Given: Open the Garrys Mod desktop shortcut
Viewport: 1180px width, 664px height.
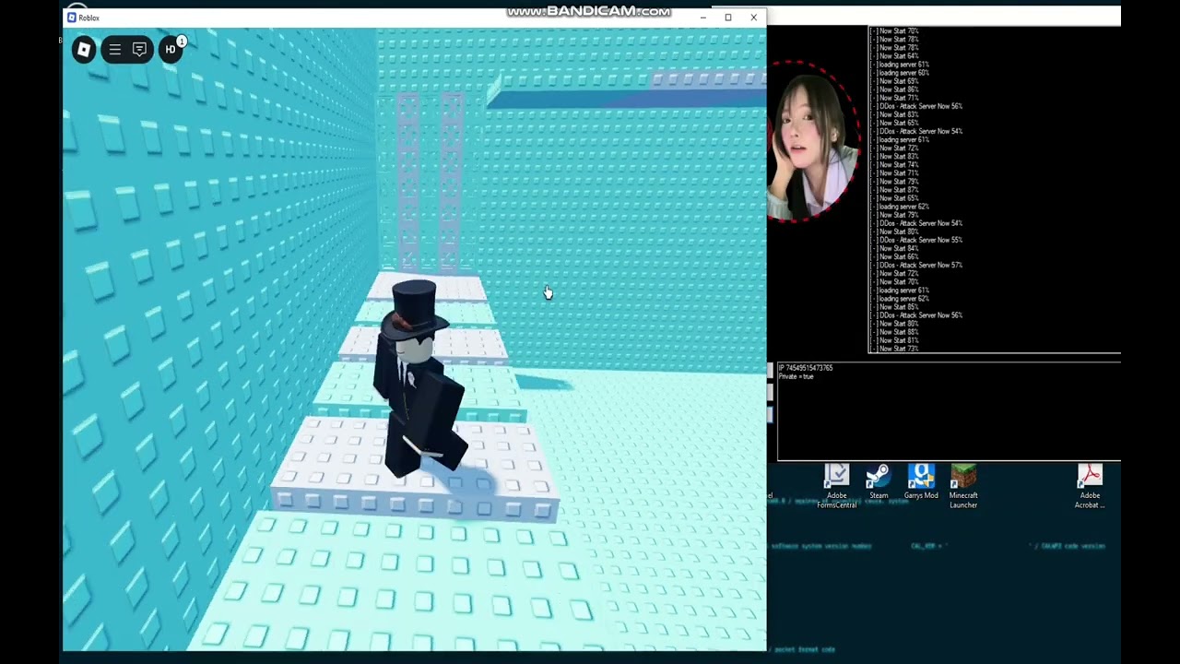Looking at the screenshot, I should tap(921, 482).
